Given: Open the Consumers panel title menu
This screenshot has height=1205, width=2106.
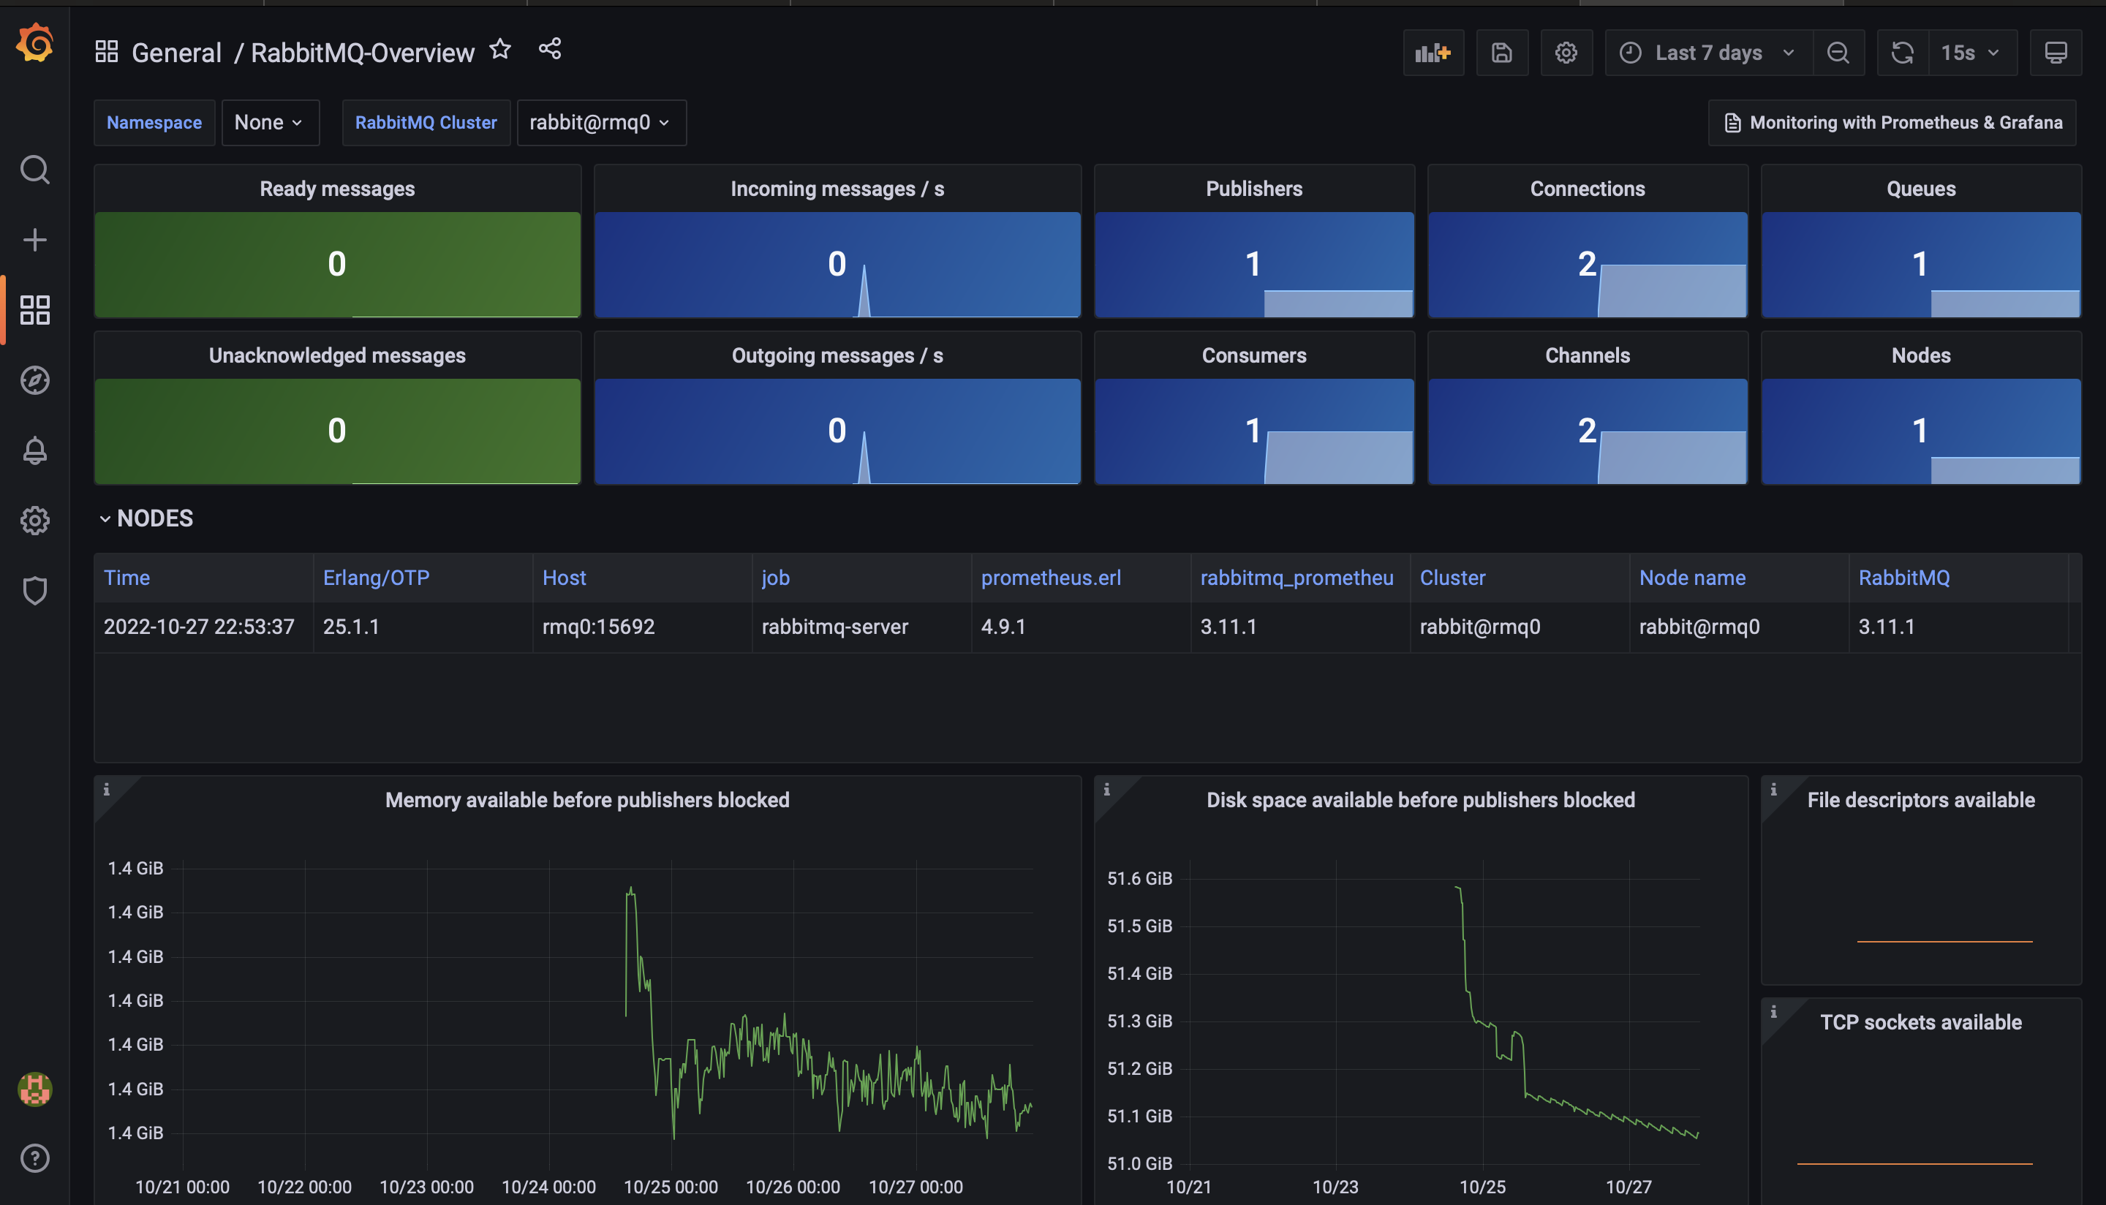Looking at the screenshot, I should point(1253,355).
